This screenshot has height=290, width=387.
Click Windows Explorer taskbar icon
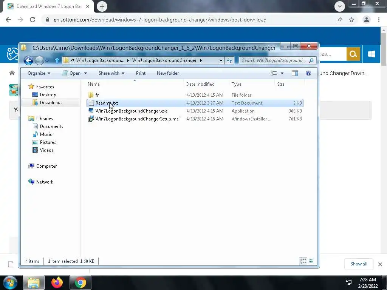coord(34,282)
